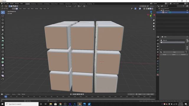The width and height of the screenshot is (189, 106).
Task: Open the Global transform orientation dropdown
Action: 70,6
